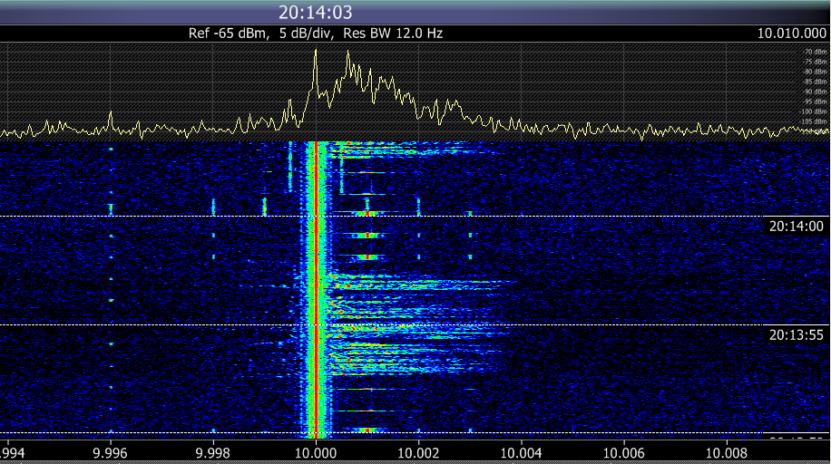Click the -90 dBm scale label
The image size is (831, 464).
(814, 92)
